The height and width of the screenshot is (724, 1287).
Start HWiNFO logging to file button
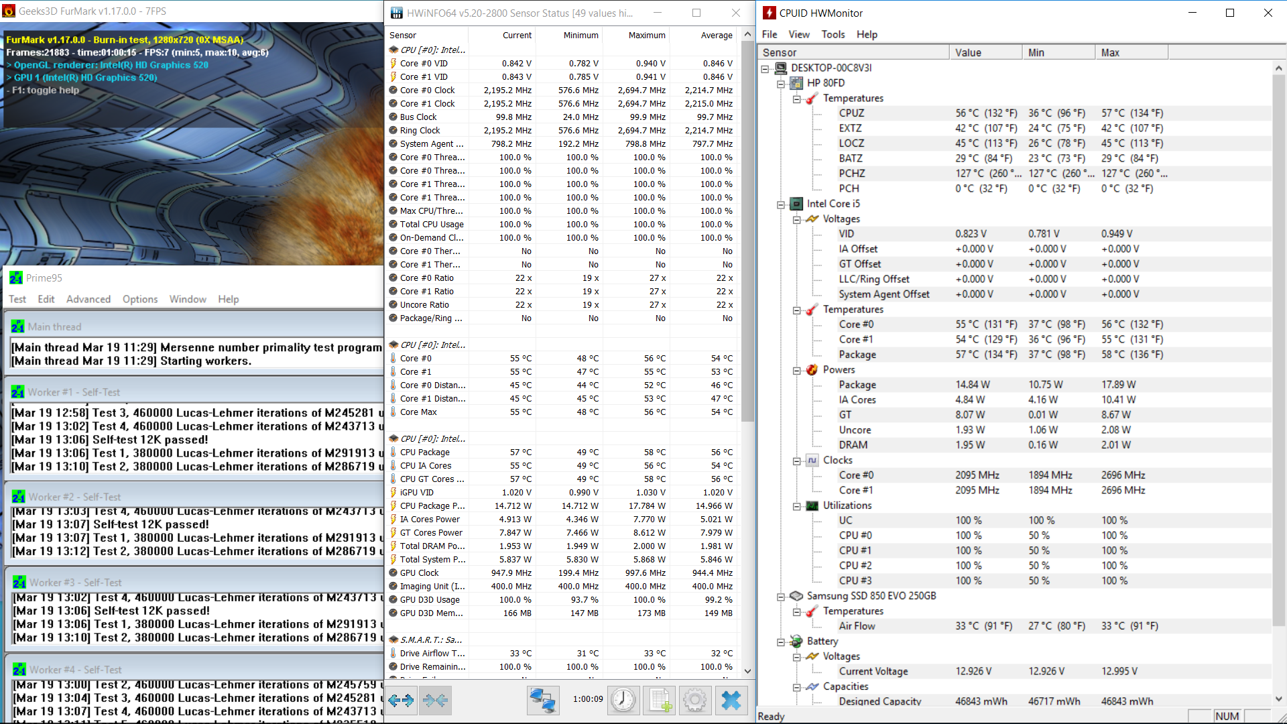point(659,701)
